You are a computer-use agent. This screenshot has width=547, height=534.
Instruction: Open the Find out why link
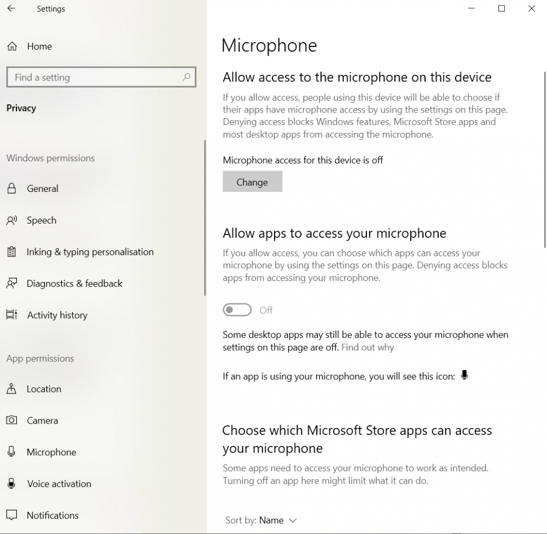[368, 347]
